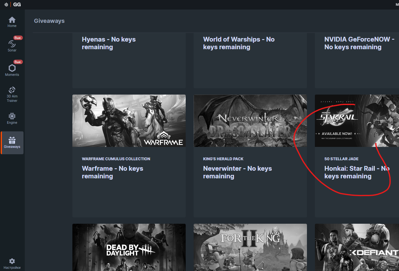Click the SteelSeries logo in the title bar
This screenshot has height=271, width=399.
click(6, 5)
